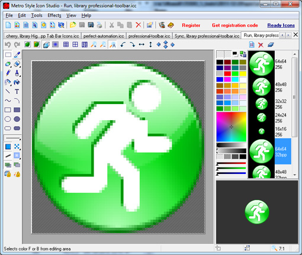Click the red X delete toolbar icon

[139, 25]
